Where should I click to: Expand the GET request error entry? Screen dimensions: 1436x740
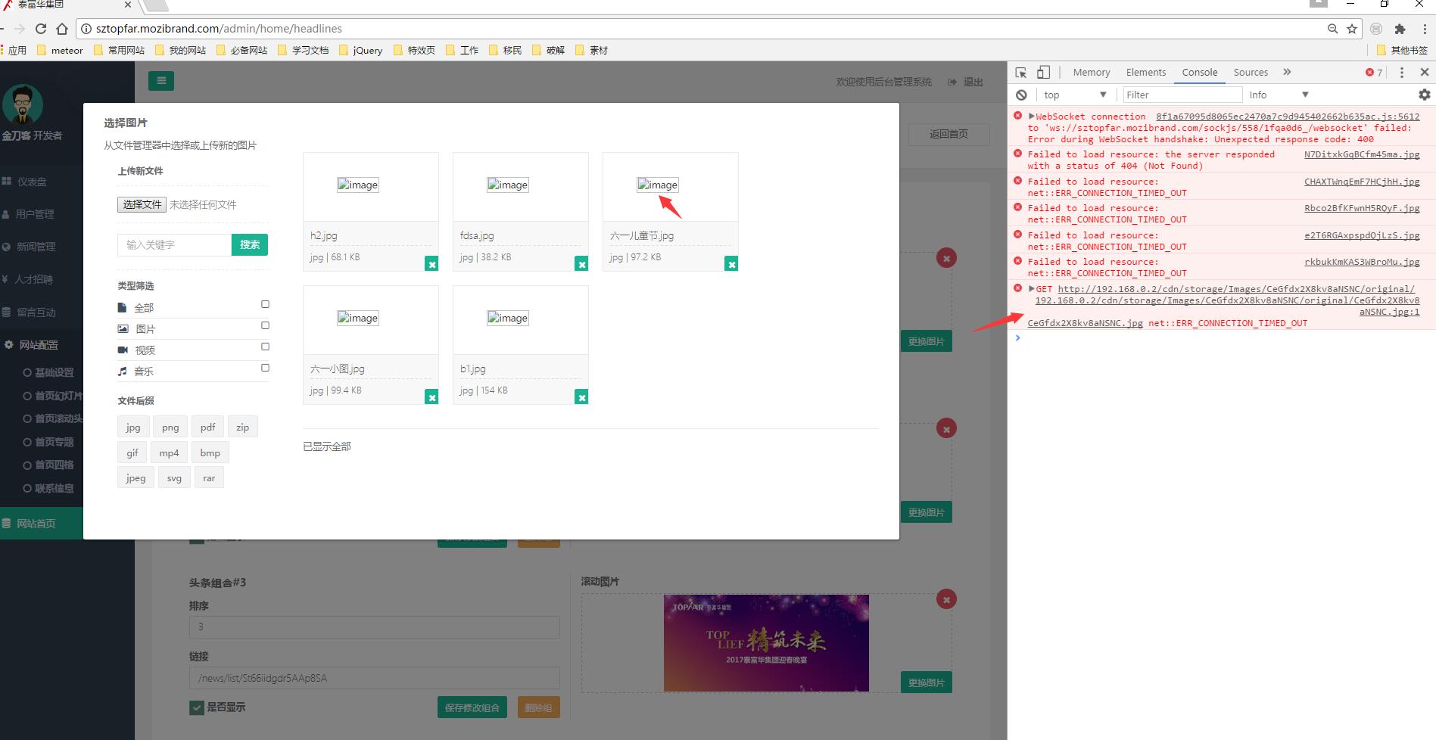pyautogui.click(x=1031, y=289)
